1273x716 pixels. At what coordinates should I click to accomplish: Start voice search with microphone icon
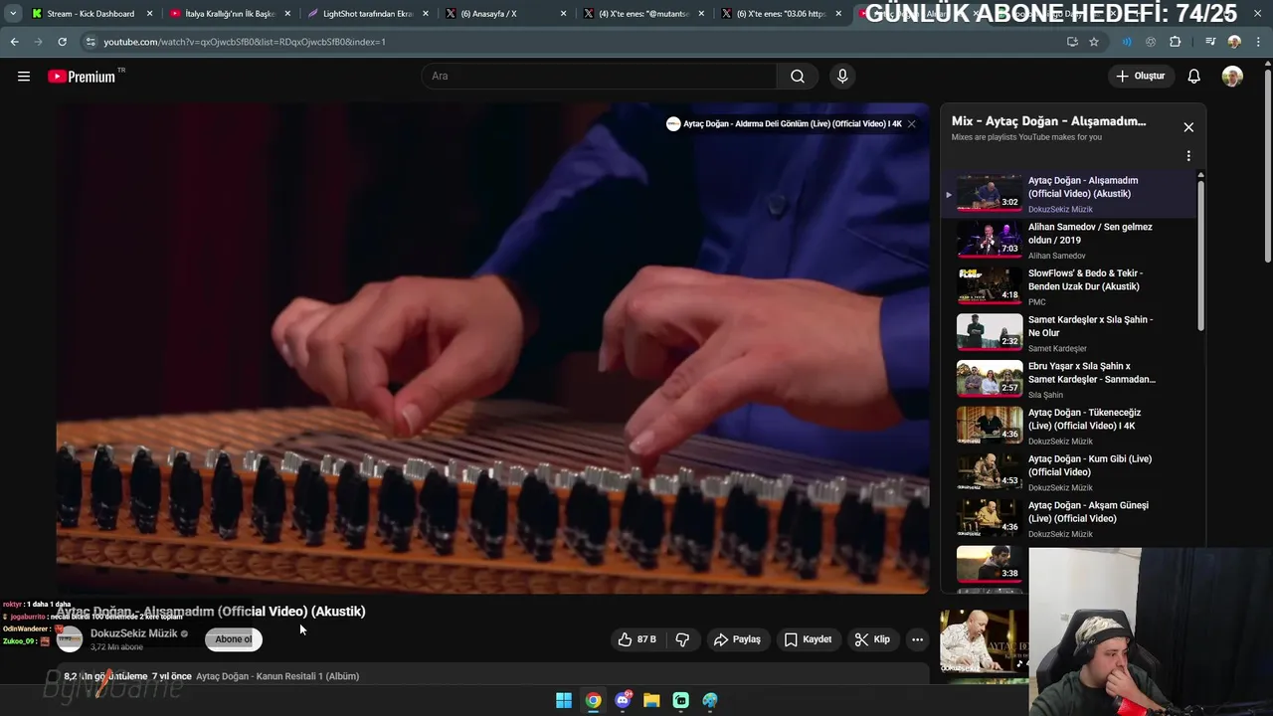(842, 77)
